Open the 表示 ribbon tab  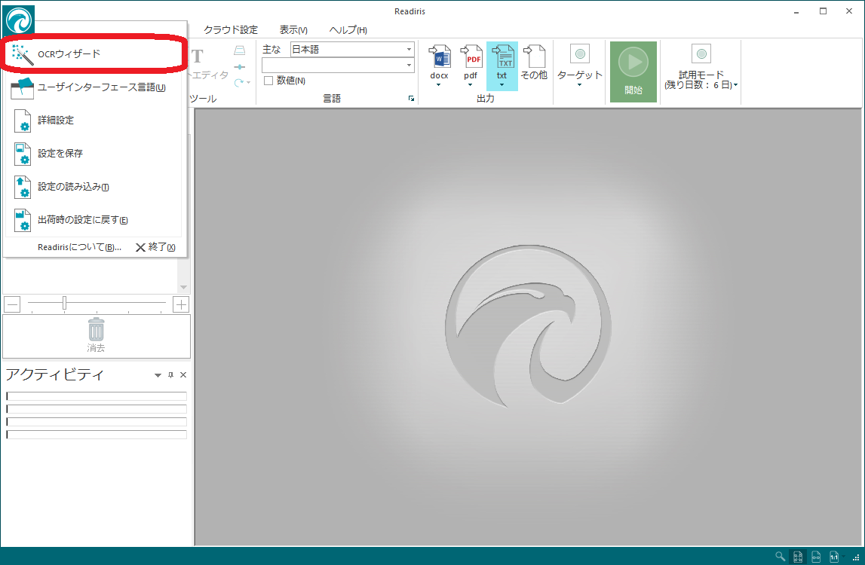[x=293, y=30]
